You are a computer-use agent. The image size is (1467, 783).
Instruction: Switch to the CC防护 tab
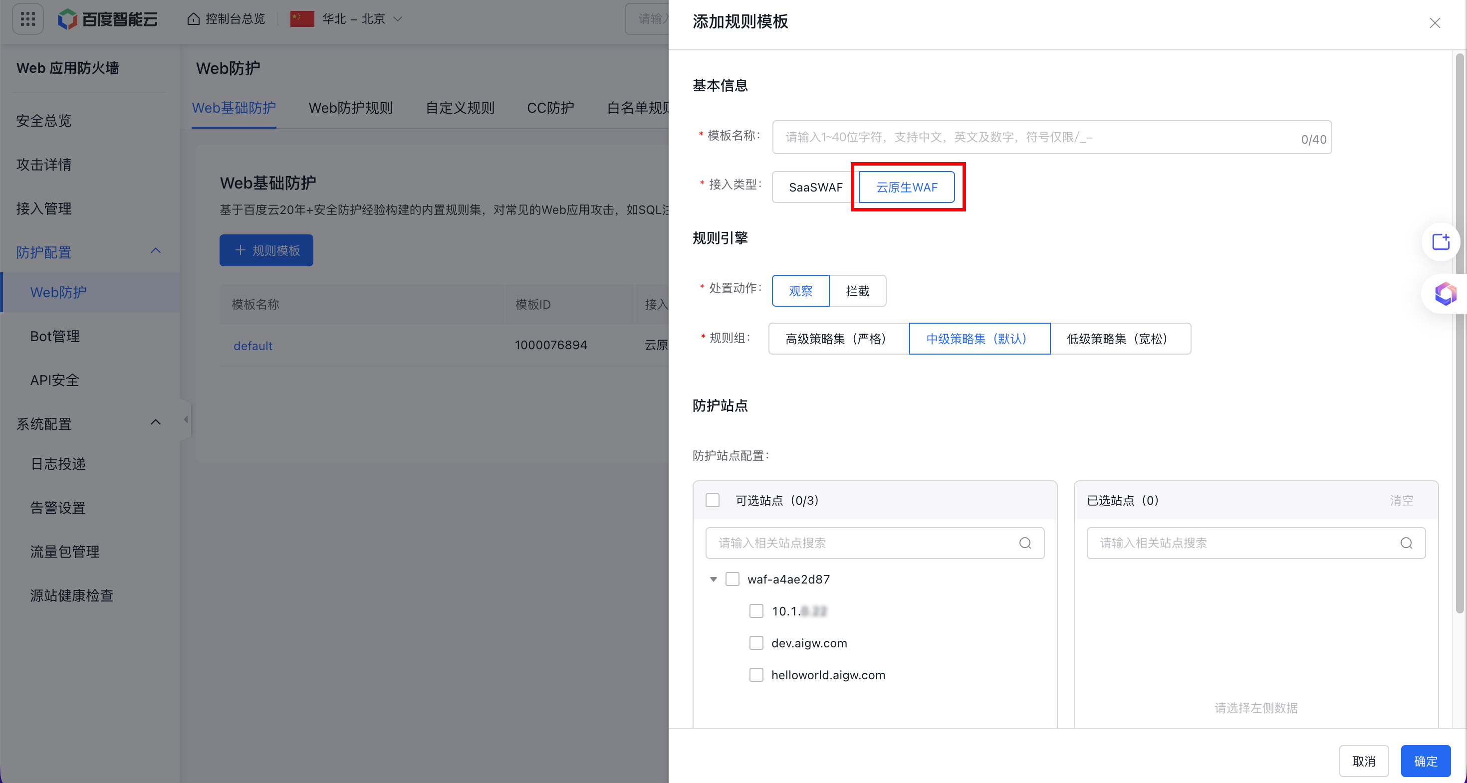point(550,108)
